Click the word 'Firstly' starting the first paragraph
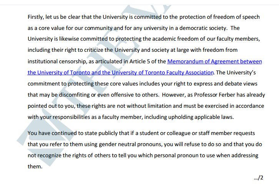 point(36,17)
